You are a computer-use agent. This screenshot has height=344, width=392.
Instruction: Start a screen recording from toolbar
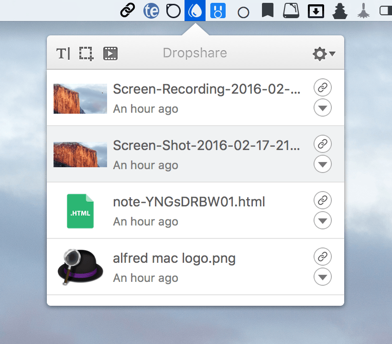pos(110,54)
